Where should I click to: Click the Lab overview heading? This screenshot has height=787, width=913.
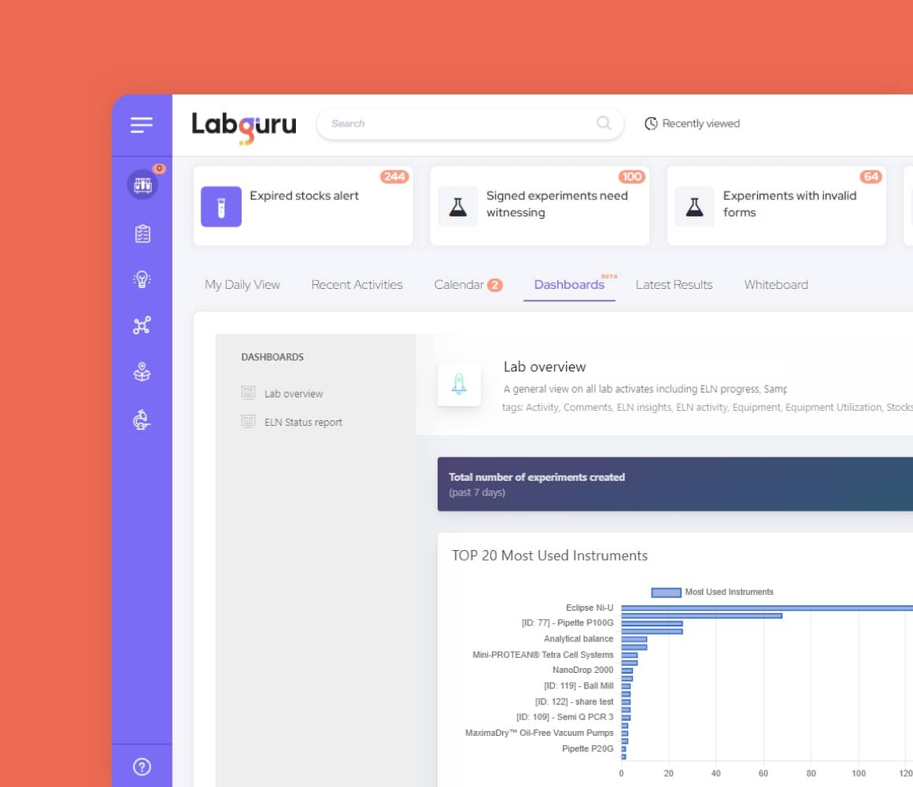(x=545, y=367)
